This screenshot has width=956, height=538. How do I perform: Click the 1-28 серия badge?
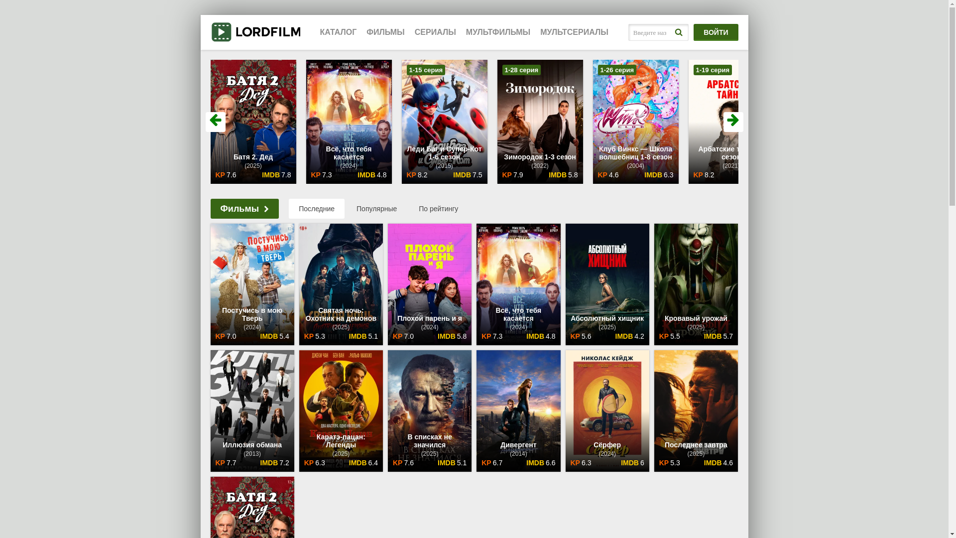click(x=521, y=70)
